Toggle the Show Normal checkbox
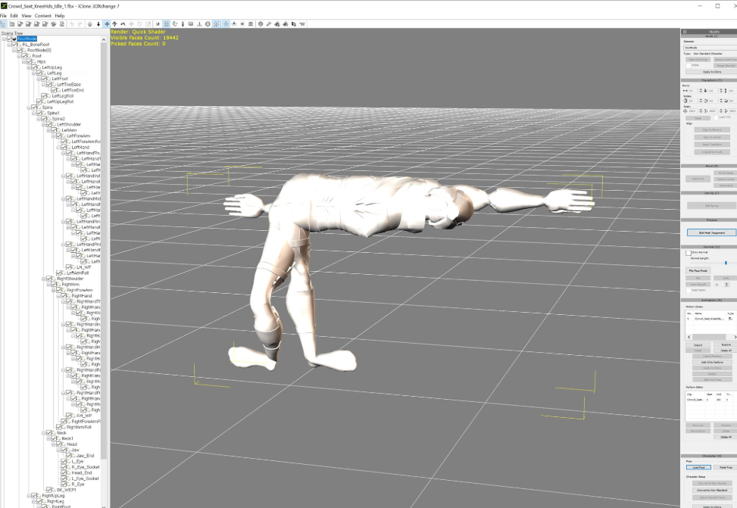 pos(688,253)
